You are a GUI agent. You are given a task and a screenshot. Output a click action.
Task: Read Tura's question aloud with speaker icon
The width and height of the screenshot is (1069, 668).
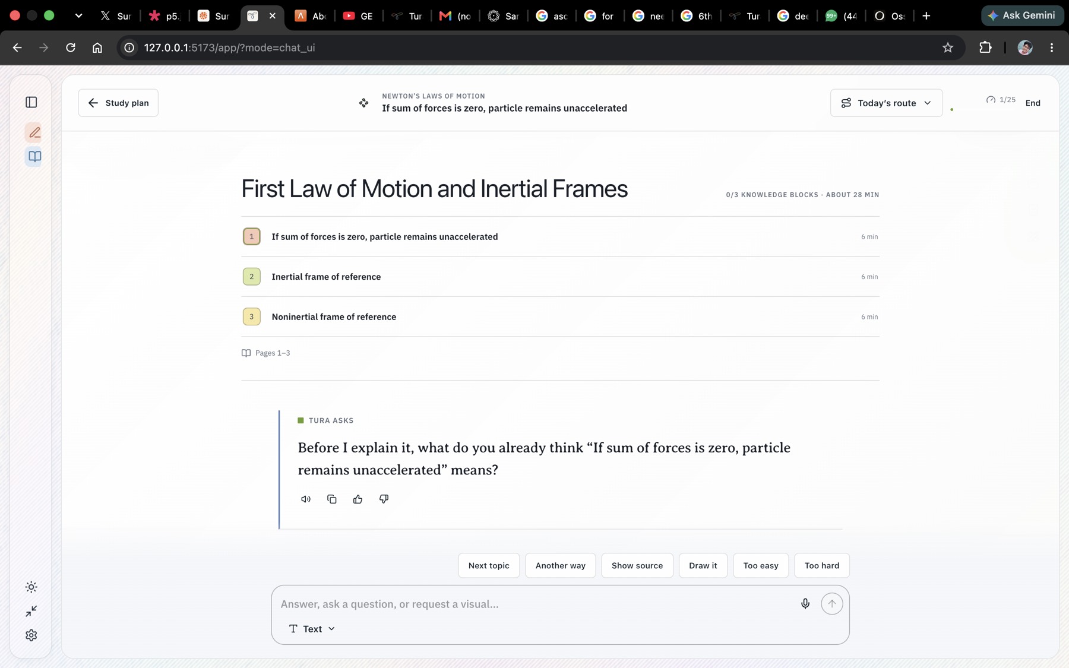(306, 499)
